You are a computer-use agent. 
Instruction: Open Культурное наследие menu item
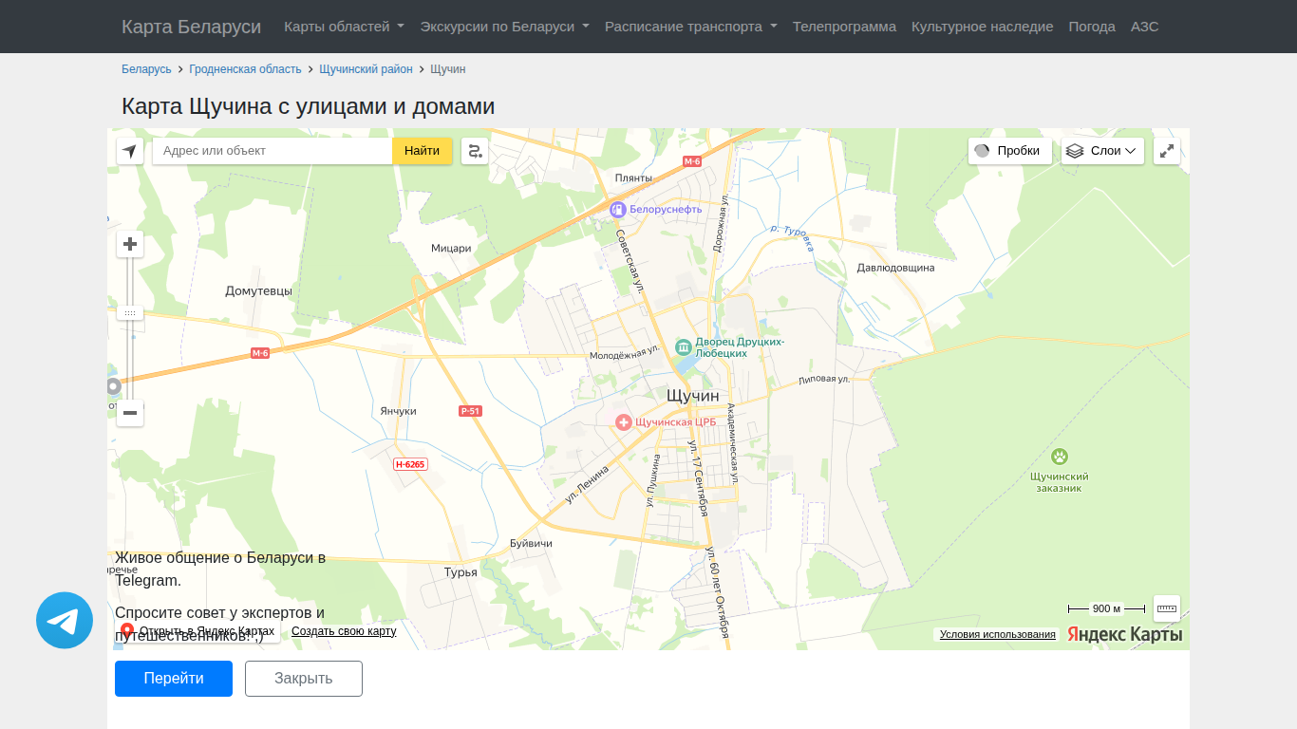coord(982,27)
